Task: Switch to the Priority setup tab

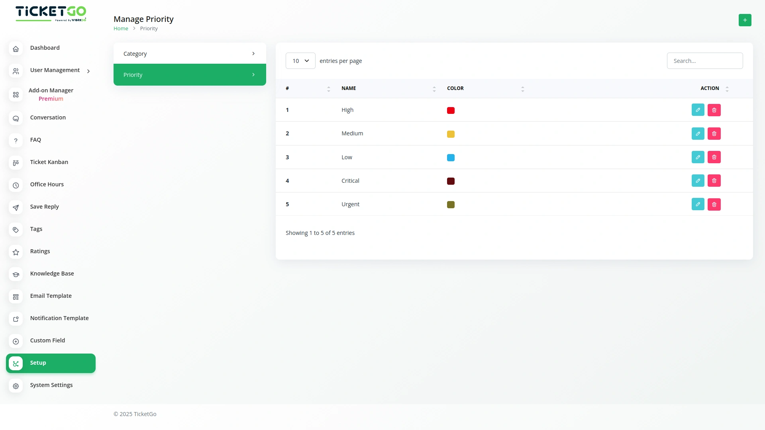Action: [190, 74]
